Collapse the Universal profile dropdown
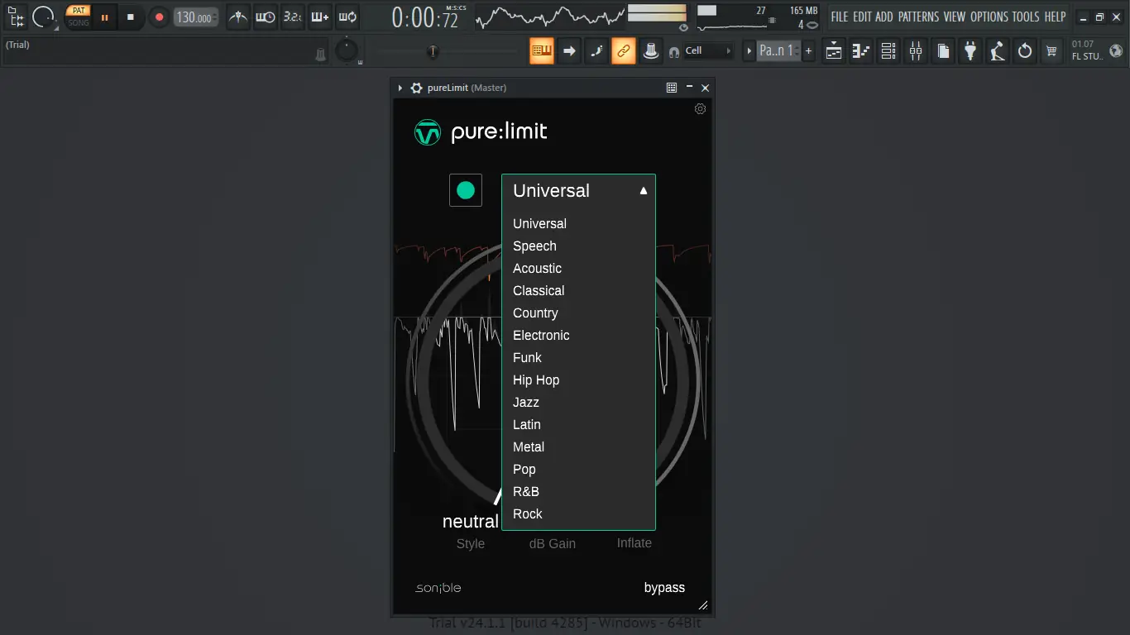This screenshot has width=1130, height=635. point(578,191)
